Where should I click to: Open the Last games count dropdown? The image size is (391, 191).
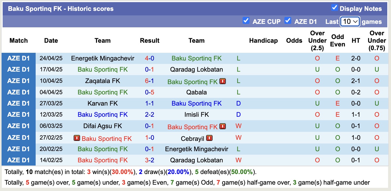click(350, 21)
